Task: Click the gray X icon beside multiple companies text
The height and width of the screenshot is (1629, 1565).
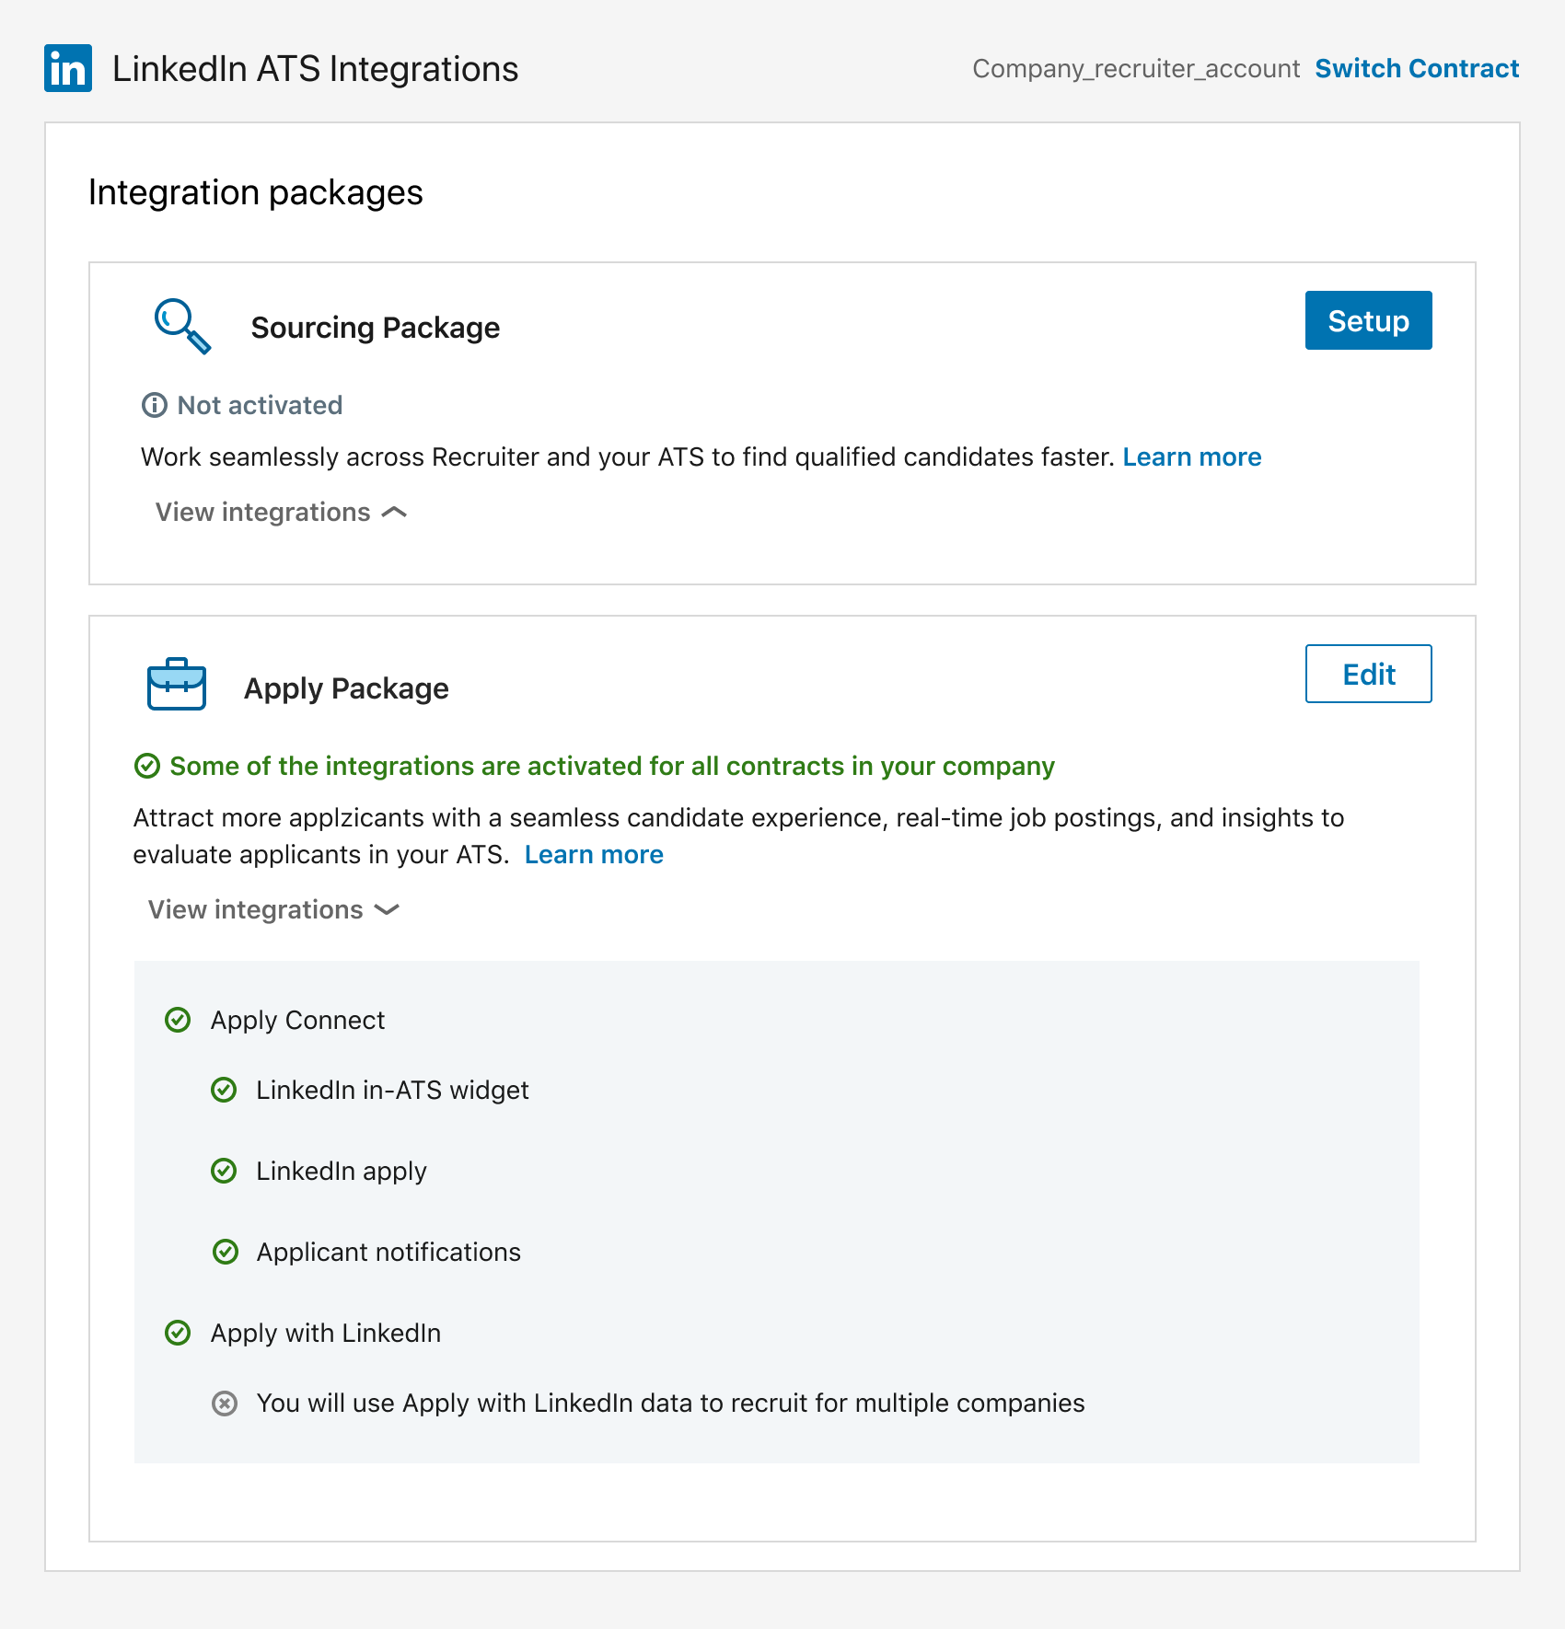Action: click(x=225, y=1404)
